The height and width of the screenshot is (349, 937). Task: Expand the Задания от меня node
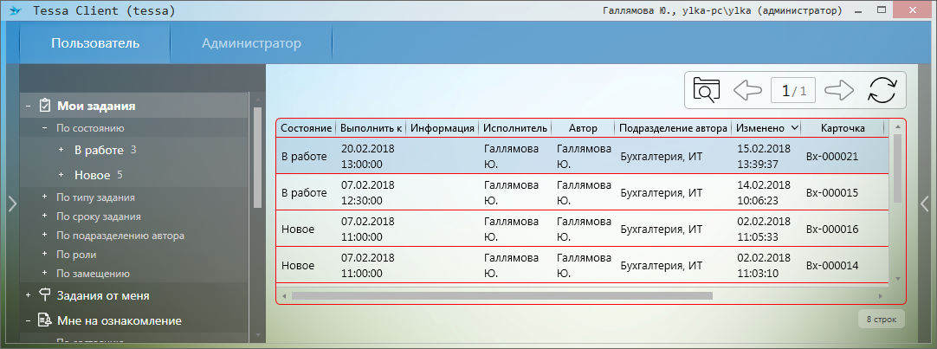coord(29,295)
